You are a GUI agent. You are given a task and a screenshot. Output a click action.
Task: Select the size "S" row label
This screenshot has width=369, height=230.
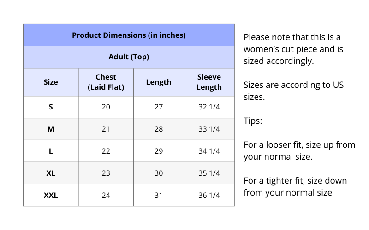pos(51,107)
